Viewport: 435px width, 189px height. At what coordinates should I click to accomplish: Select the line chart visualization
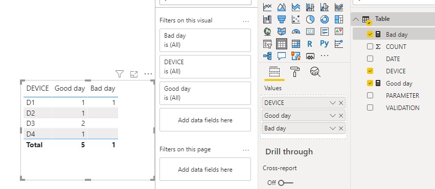pyautogui.click(x=267, y=7)
